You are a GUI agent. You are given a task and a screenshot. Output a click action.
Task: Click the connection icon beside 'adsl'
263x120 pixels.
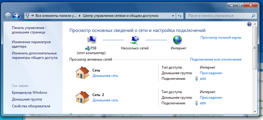tap(197, 79)
